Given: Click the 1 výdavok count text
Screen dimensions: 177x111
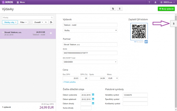Looking at the screenshot, I should 6,107.
